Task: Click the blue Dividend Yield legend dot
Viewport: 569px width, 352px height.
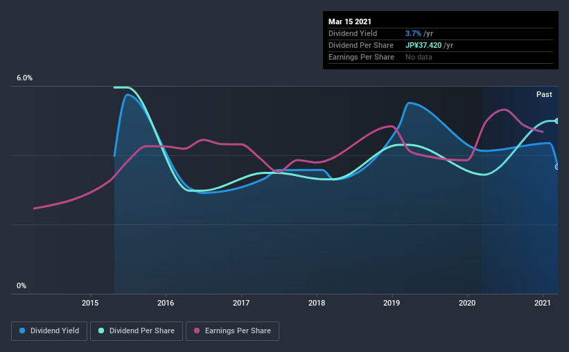Action: click(22, 331)
